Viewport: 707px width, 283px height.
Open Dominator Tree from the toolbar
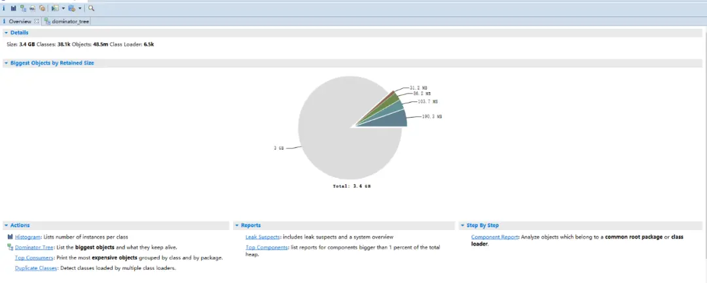pos(23,8)
